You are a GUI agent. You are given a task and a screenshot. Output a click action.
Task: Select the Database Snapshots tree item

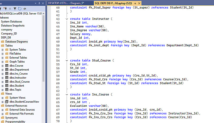click(x=13, y=25)
